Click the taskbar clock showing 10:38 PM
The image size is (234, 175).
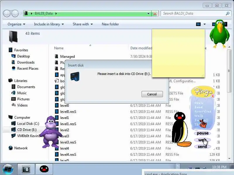(219, 167)
